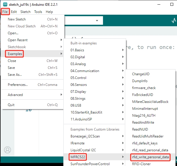The image size is (177, 166).
Task: Choose Save As... from File menu
Action: tap(33, 75)
